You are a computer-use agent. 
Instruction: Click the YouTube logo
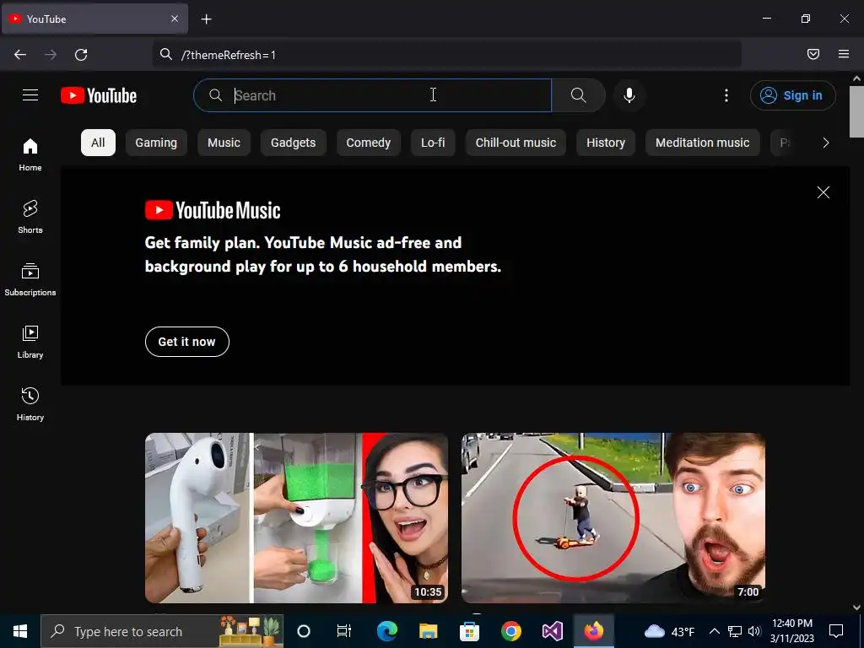pyautogui.click(x=99, y=95)
